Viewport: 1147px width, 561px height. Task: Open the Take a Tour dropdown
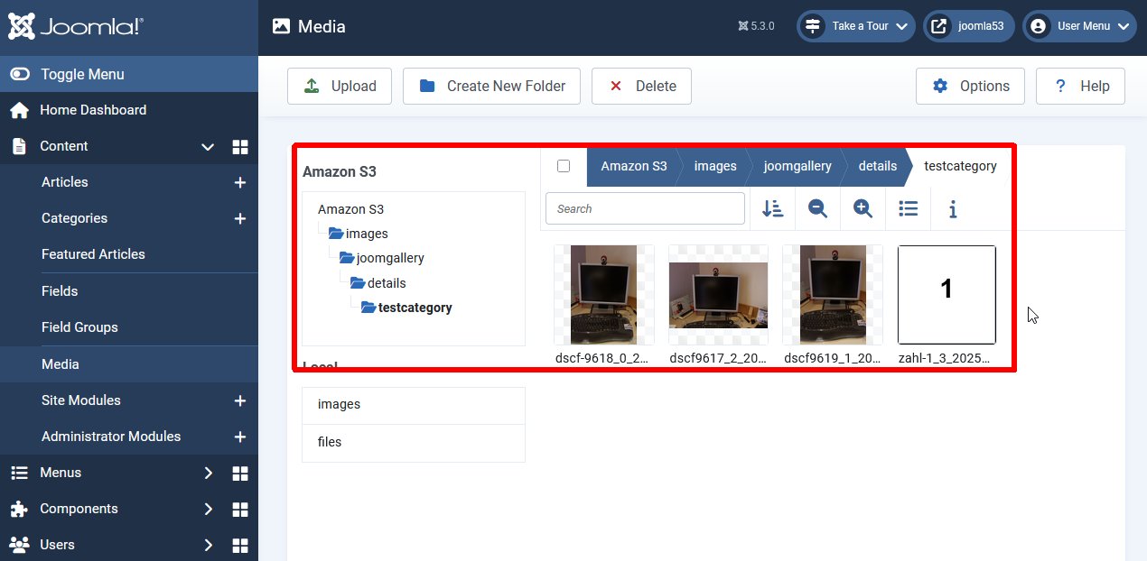tap(856, 26)
